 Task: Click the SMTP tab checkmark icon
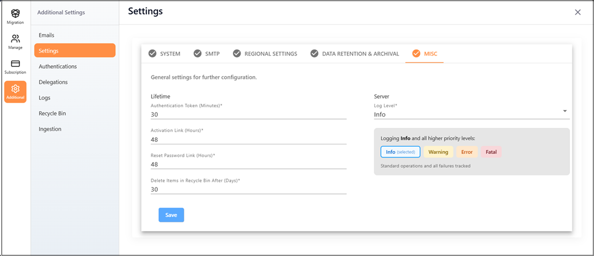point(197,54)
